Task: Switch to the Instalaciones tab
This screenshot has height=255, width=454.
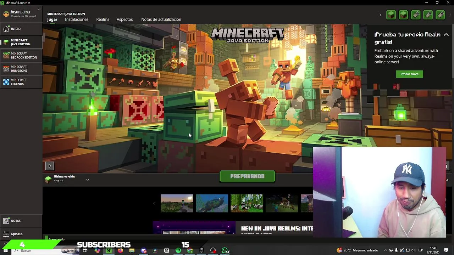Action: coord(77,19)
